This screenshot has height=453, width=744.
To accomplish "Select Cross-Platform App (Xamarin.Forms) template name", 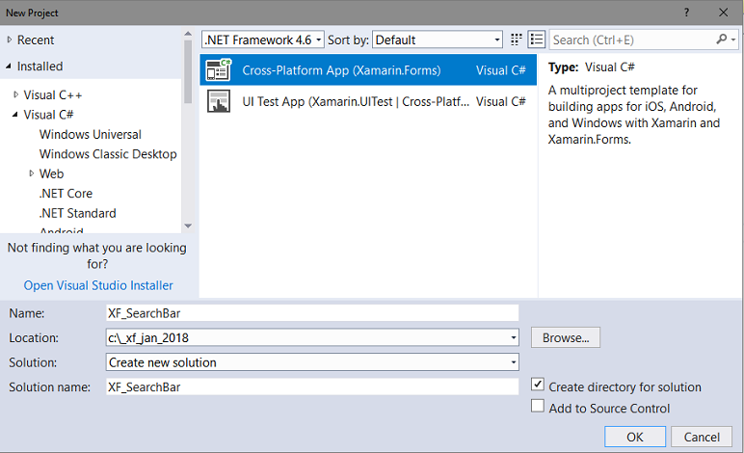I will tap(341, 70).
